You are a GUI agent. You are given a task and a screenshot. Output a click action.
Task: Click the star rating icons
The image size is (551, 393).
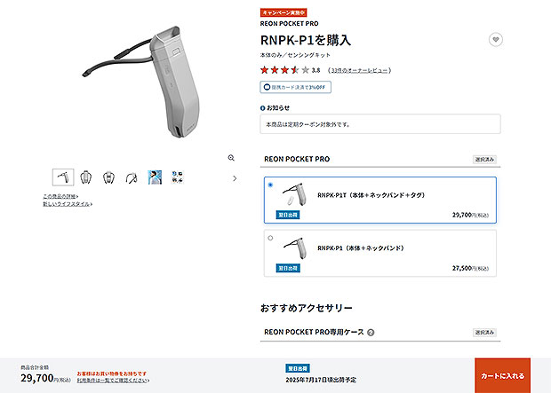[284, 70]
